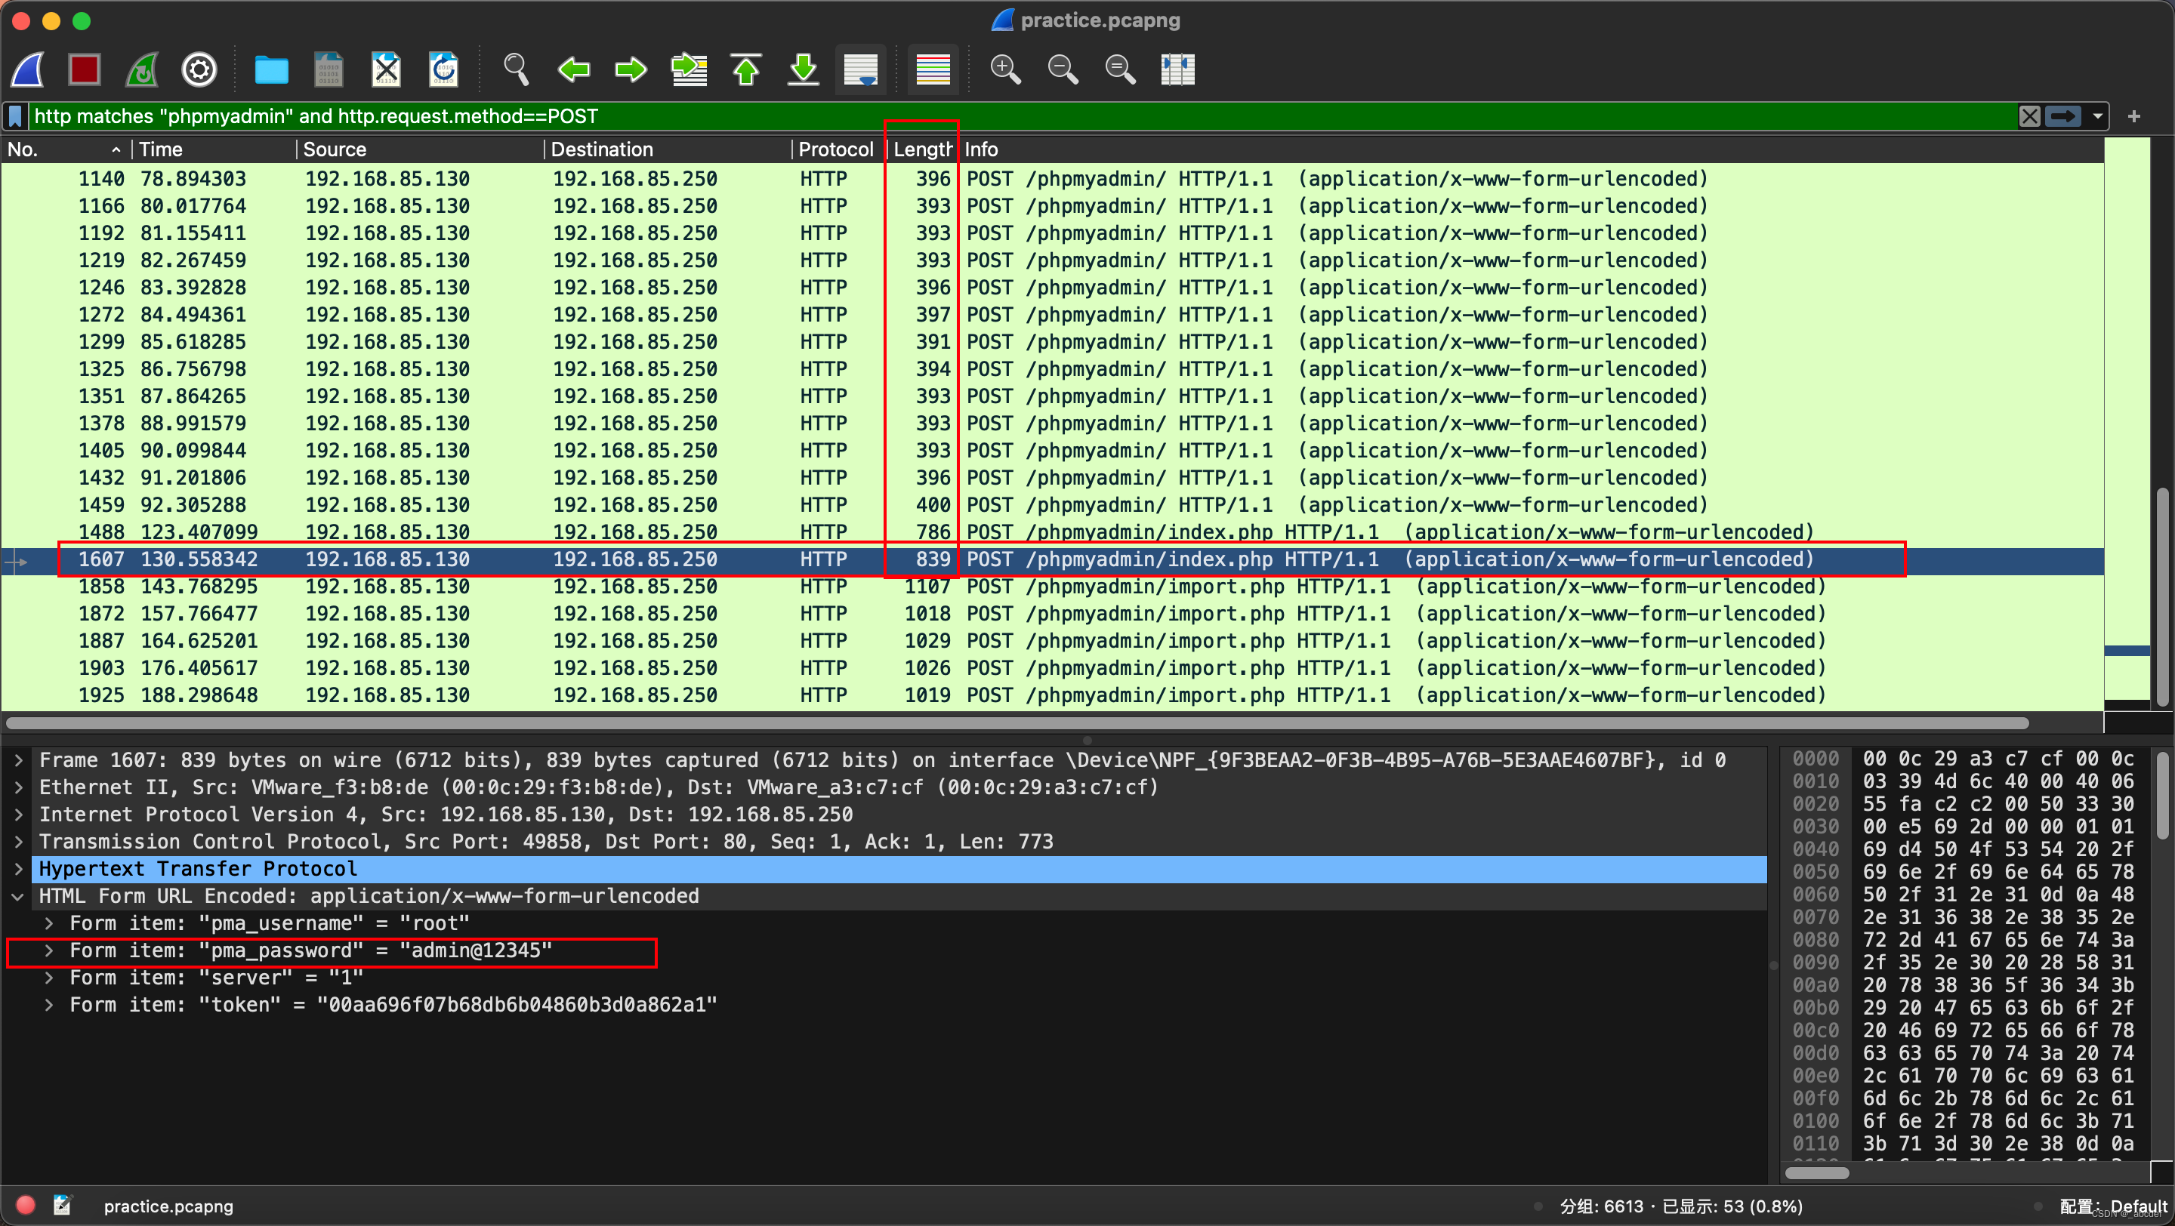Click the packet list horizontal scrollbar
2175x1226 pixels.
click(1013, 723)
